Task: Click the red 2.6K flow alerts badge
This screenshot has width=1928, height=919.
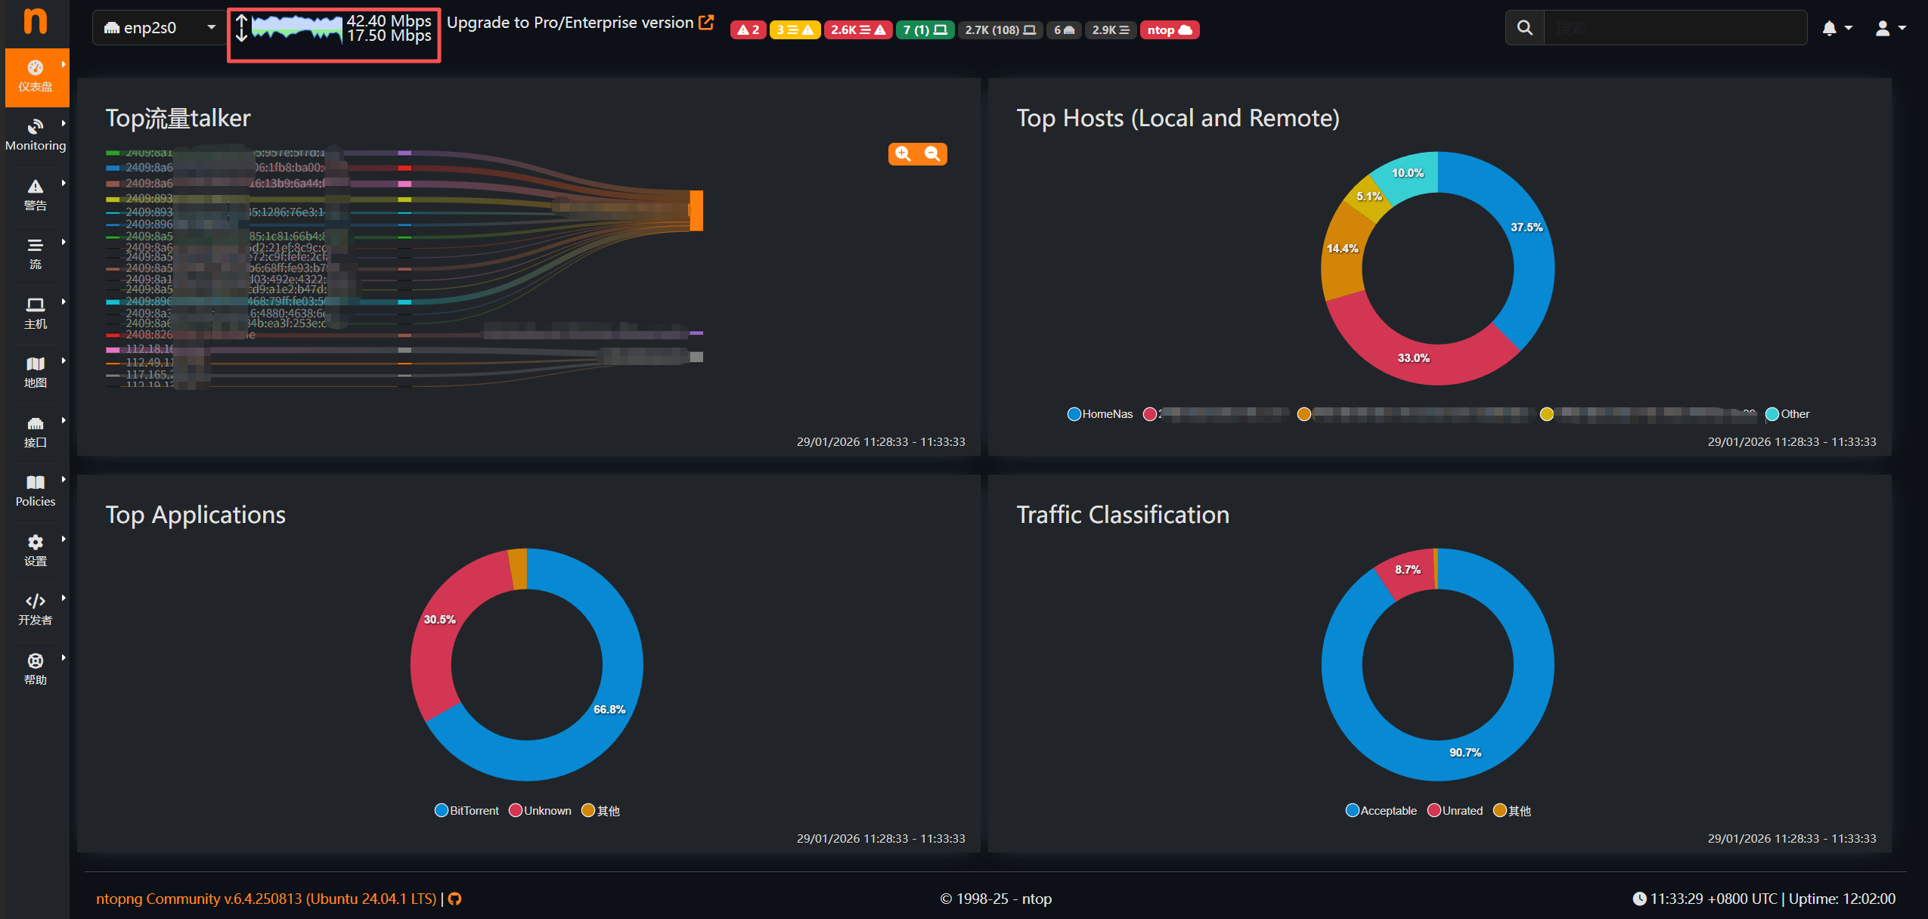Action: pyautogui.click(x=857, y=30)
